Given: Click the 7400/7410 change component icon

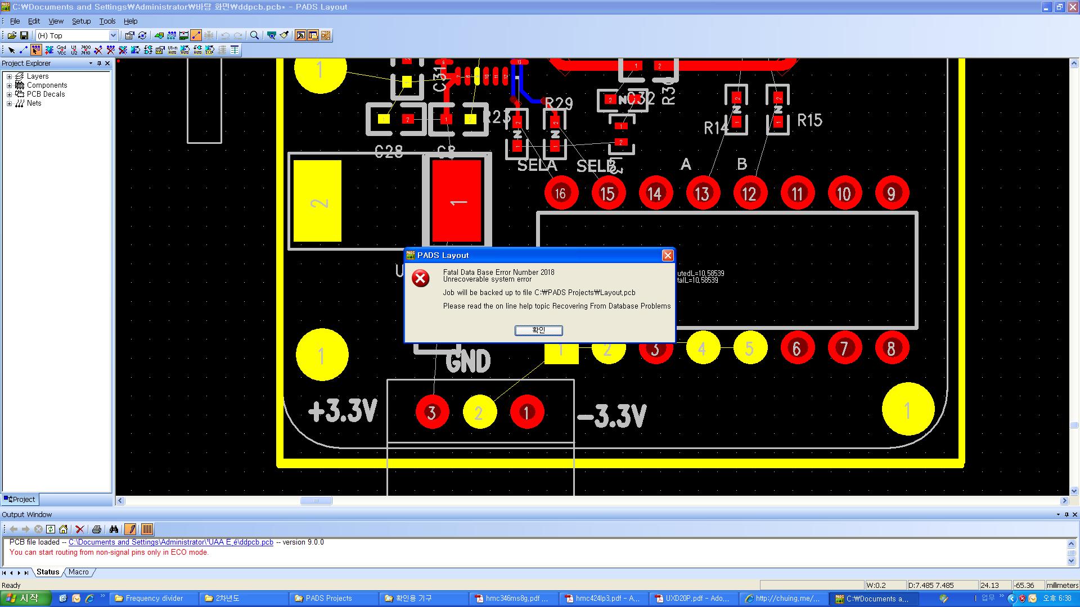Looking at the screenshot, I should (x=85, y=50).
